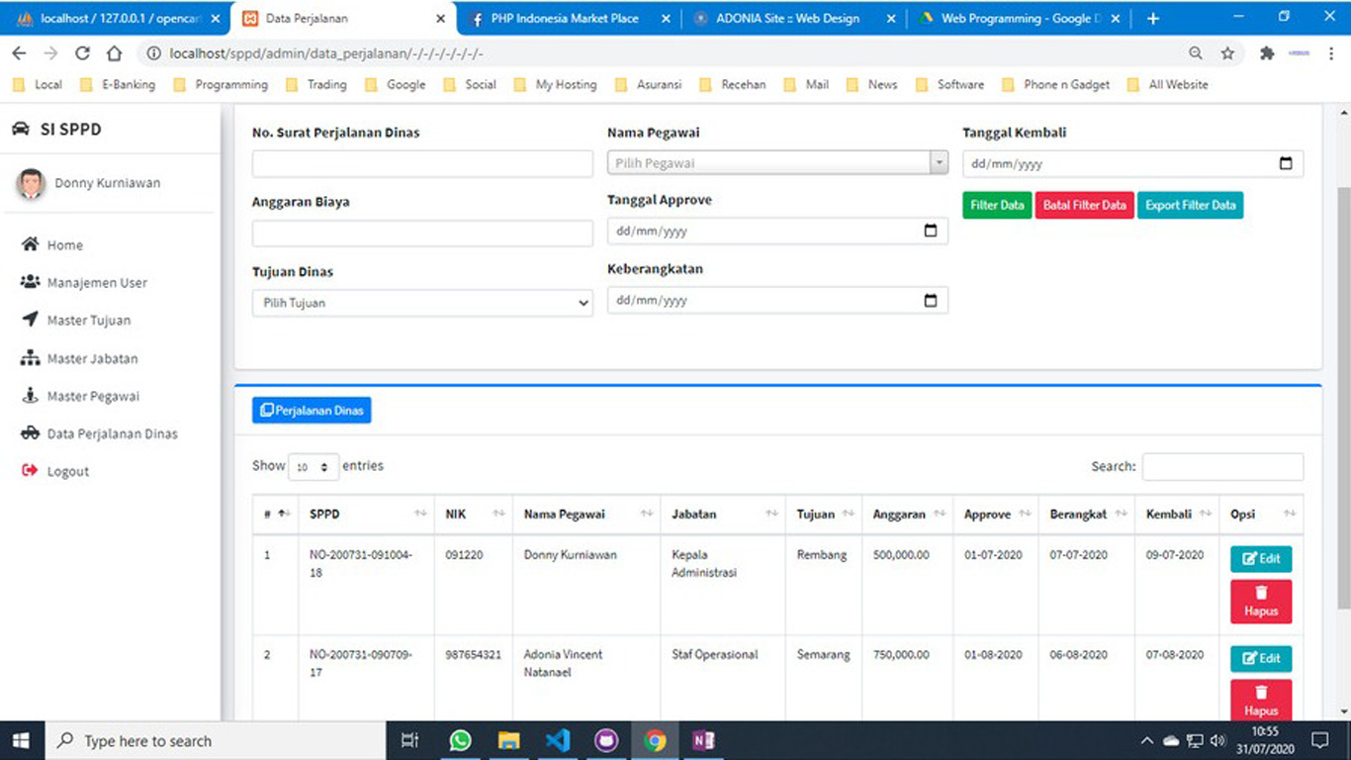The width and height of the screenshot is (1351, 760).
Task: Click the Master Pegawai icon
Action: click(30, 396)
